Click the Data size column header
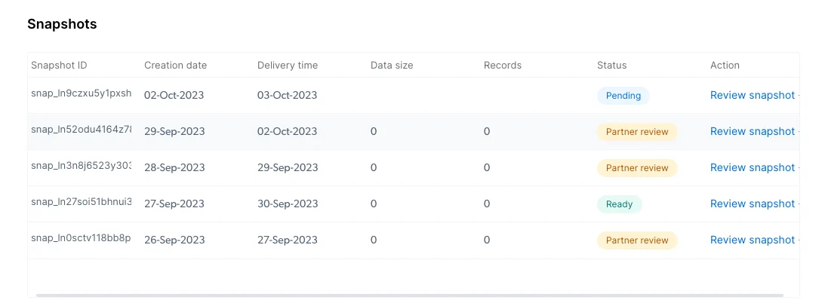Viewport: 825px width, 300px height. click(392, 65)
